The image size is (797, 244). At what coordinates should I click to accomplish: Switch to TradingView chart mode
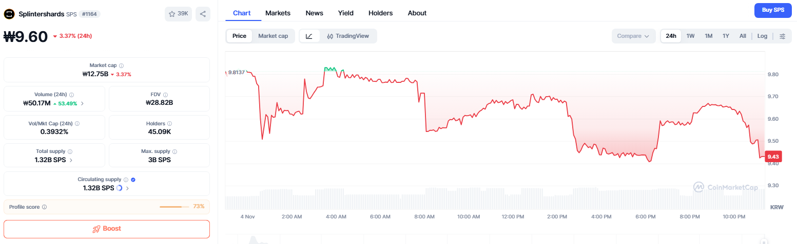pos(348,36)
